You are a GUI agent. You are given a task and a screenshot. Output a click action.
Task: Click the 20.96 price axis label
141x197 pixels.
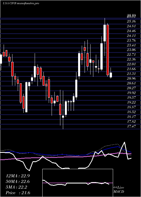(131, 79)
